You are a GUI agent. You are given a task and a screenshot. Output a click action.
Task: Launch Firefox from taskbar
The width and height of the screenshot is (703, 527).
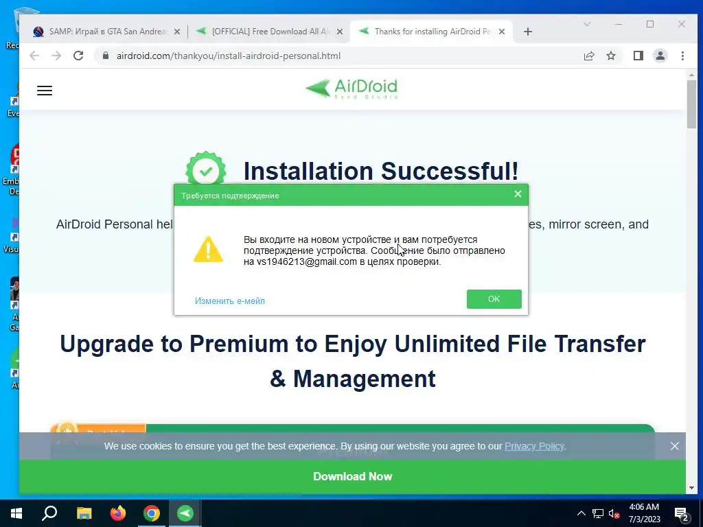118,513
